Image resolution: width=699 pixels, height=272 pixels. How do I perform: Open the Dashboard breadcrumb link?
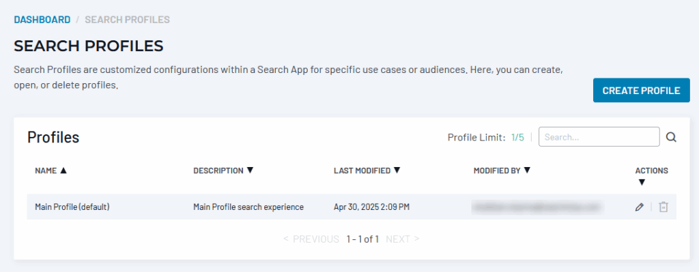(42, 20)
